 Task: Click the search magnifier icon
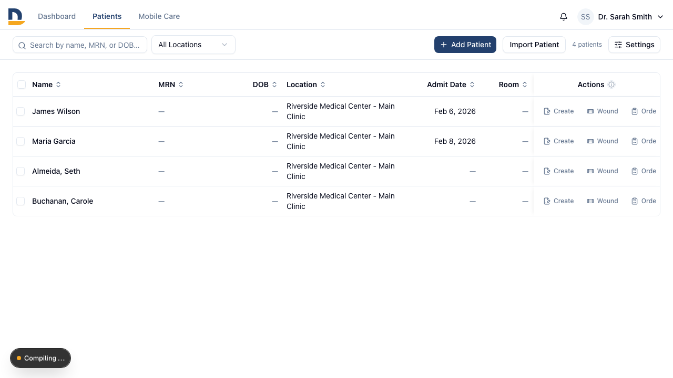point(22,46)
